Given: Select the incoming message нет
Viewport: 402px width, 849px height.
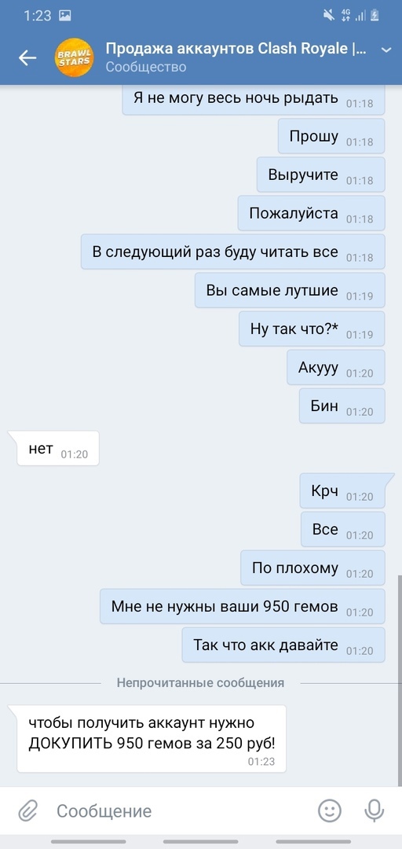Looking at the screenshot, I should (x=58, y=448).
